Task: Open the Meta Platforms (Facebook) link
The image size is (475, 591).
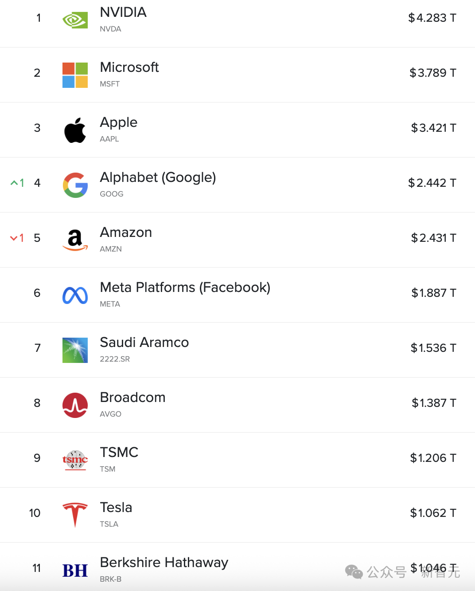Action: pos(185,287)
